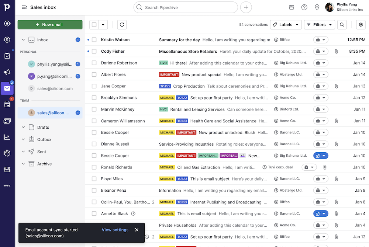
Task: Expand the Filters dropdown
Action: point(319,24)
